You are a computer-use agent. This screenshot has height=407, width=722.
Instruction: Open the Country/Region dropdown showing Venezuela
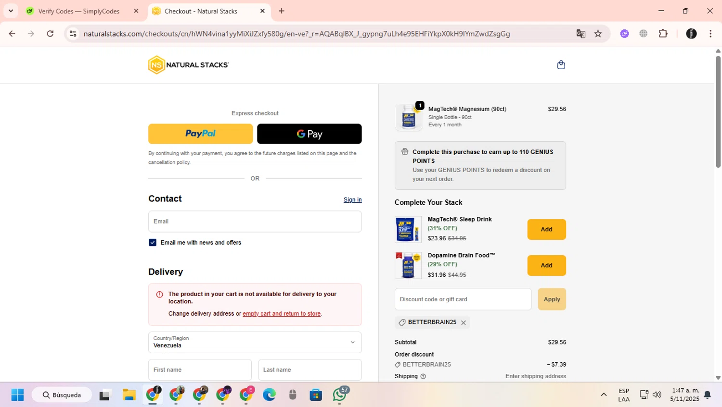[x=255, y=342]
